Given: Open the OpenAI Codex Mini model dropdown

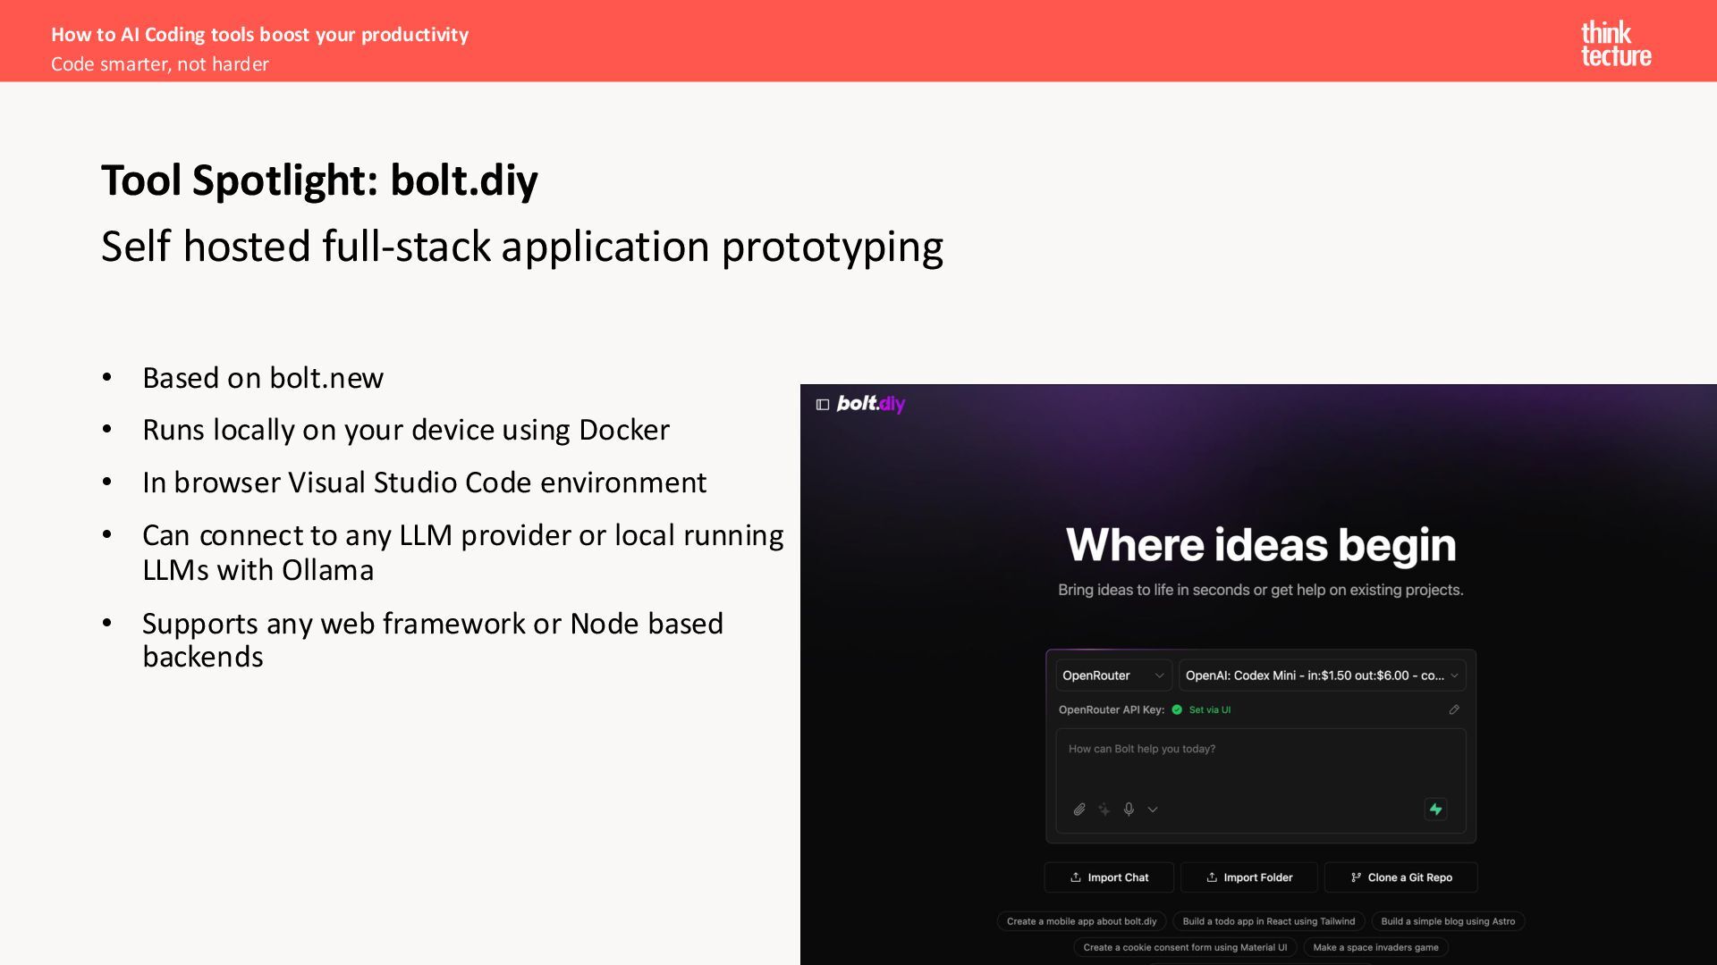Looking at the screenshot, I should point(1321,675).
